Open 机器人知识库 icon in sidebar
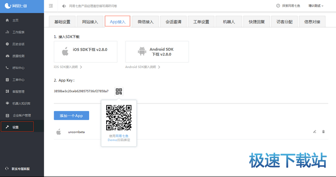Viewport: 336px width, 177px height. click(x=7, y=103)
